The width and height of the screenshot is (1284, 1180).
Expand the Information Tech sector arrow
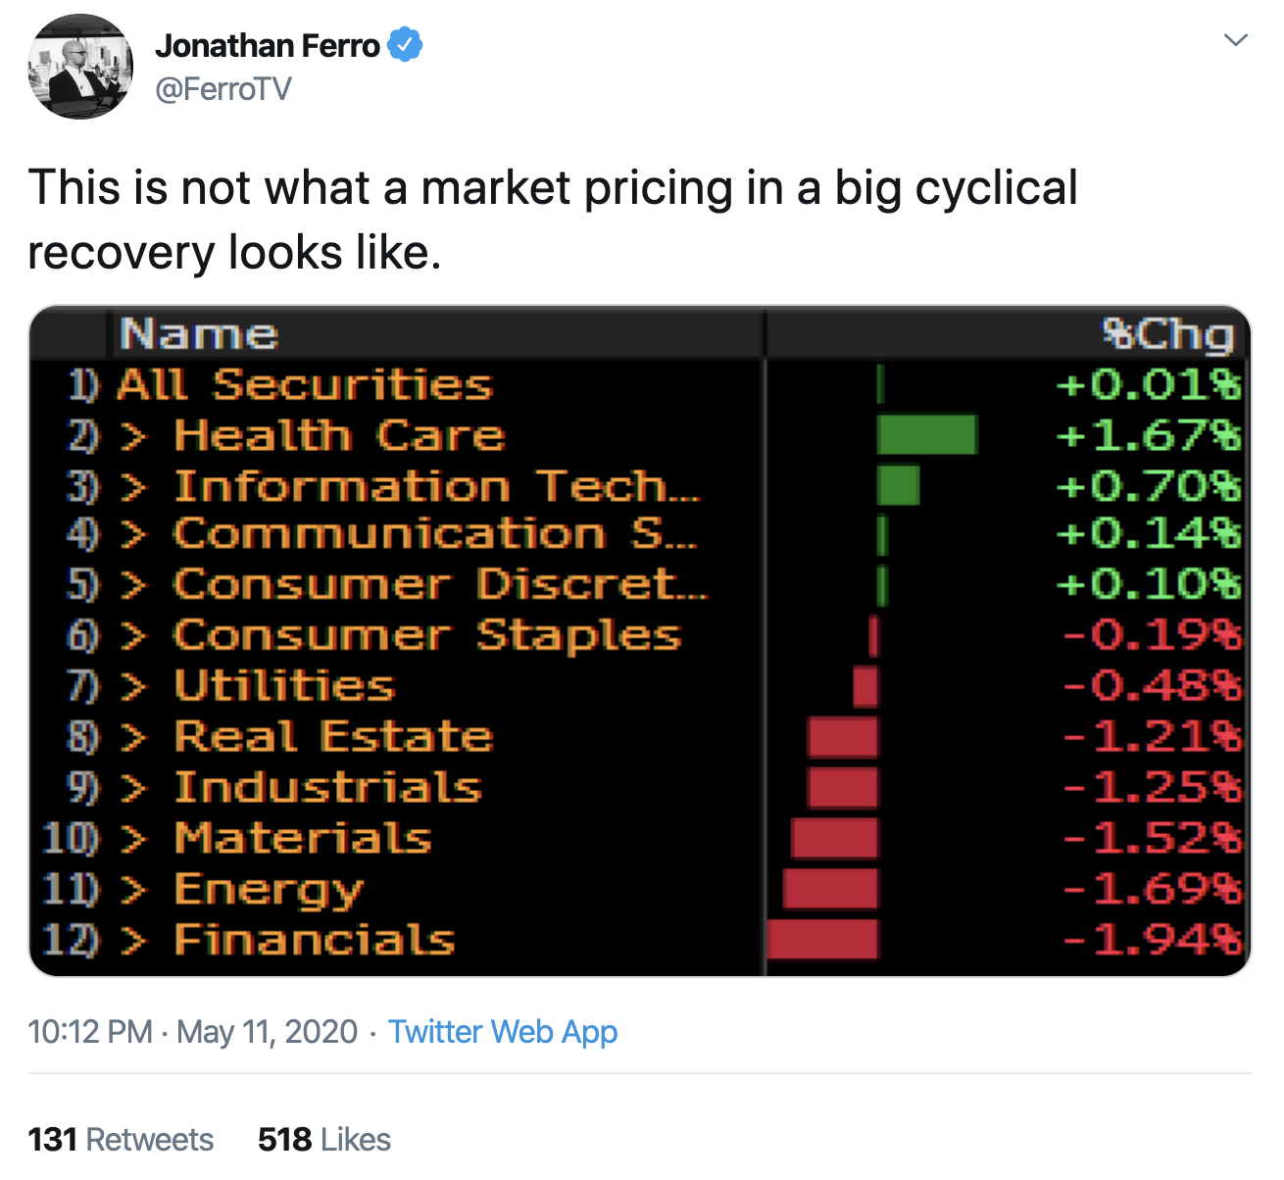133,486
